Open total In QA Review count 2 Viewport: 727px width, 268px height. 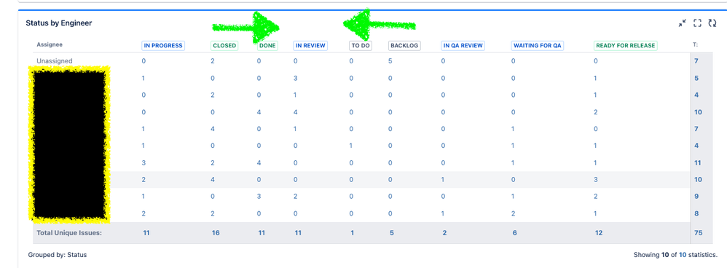tap(444, 233)
